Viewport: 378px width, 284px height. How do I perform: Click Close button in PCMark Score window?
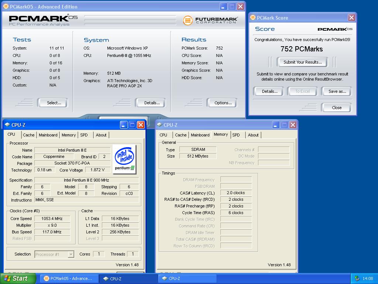pos(336,108)
